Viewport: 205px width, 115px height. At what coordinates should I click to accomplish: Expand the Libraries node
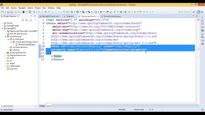pyautogui.click(x=8, y=50)
